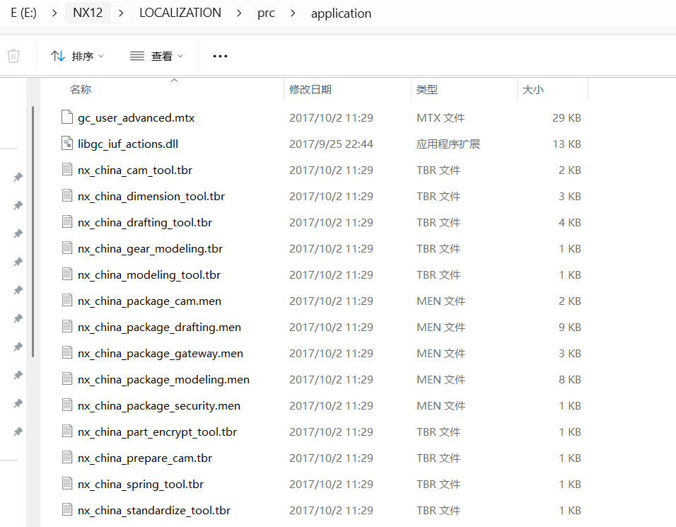
Task: Click file icon of gc_user_advanced.mtx
Action: (x=67, y=117)
